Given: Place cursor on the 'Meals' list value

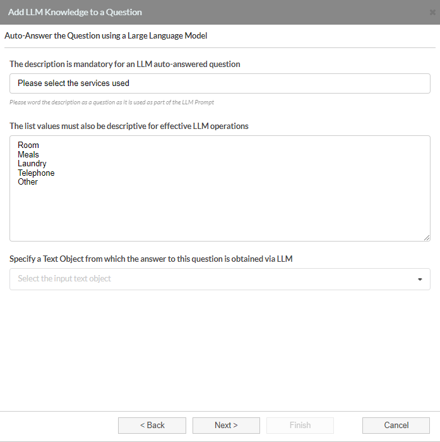Looking at the screenshot, I should pyautogui.click(x=28, y=154).
